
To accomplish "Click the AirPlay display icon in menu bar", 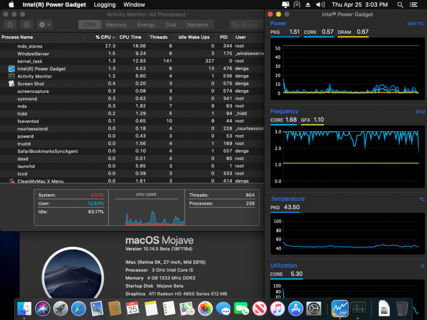I will pos(285,5).
